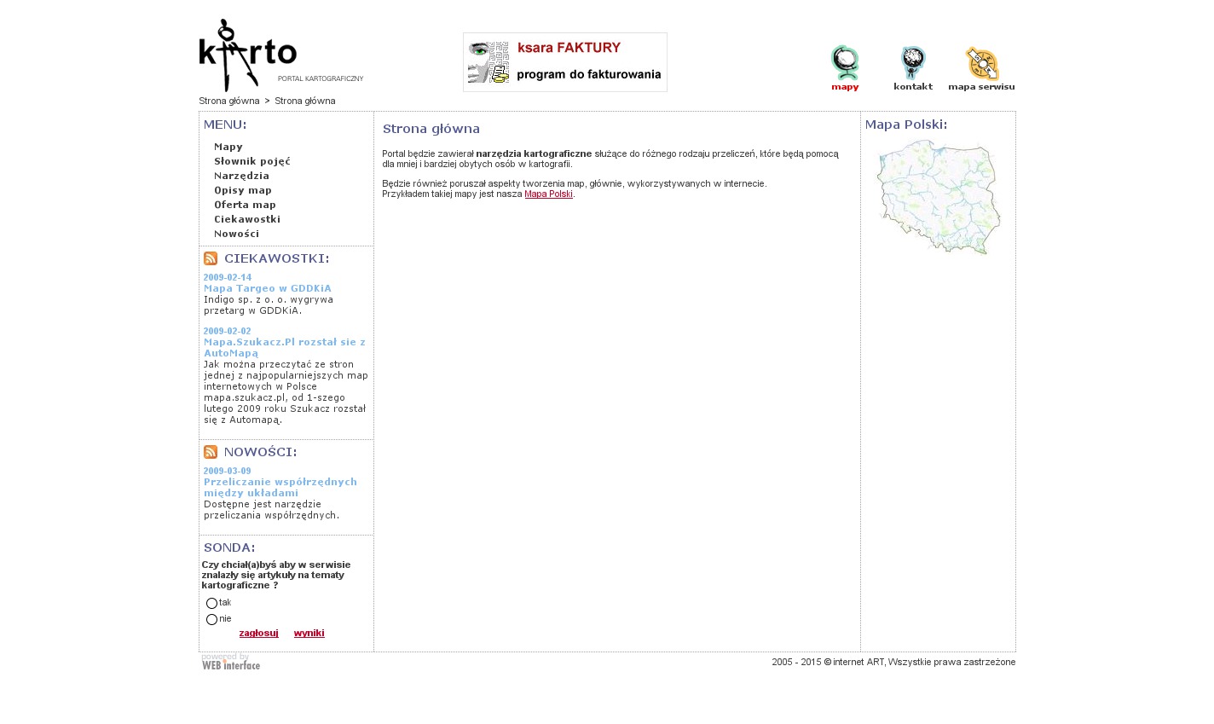Select the "nie" poll option

(x=212, y=620)
